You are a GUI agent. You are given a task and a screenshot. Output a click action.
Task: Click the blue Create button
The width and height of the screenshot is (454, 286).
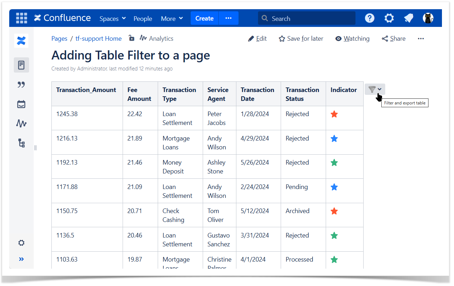point(204,18)
